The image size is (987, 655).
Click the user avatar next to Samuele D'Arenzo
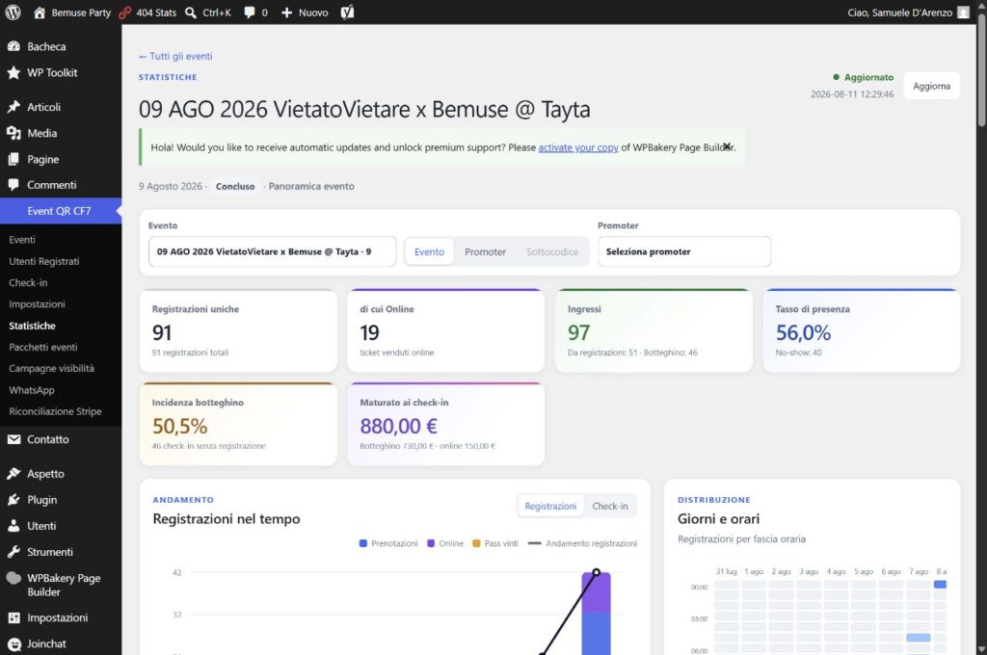[x=963, y=13]
